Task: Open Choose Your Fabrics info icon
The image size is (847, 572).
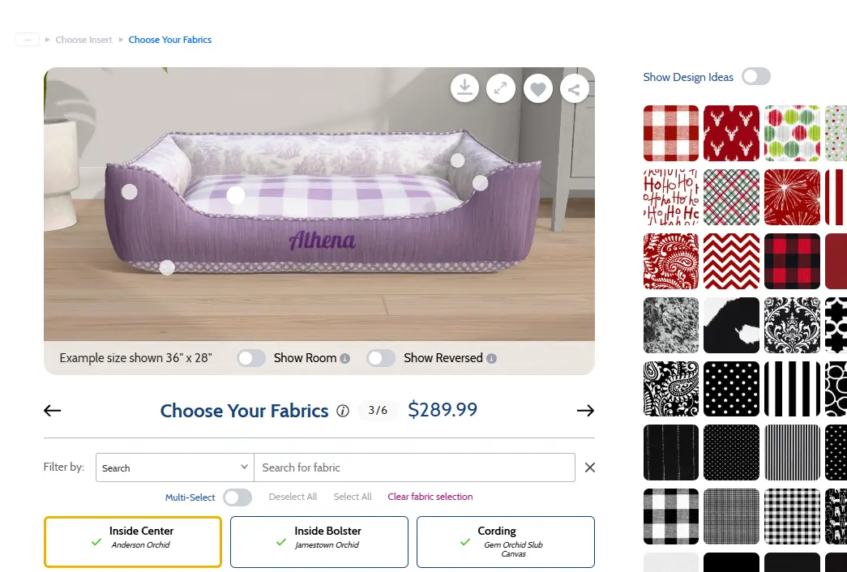Action: (x=343, y=411)
